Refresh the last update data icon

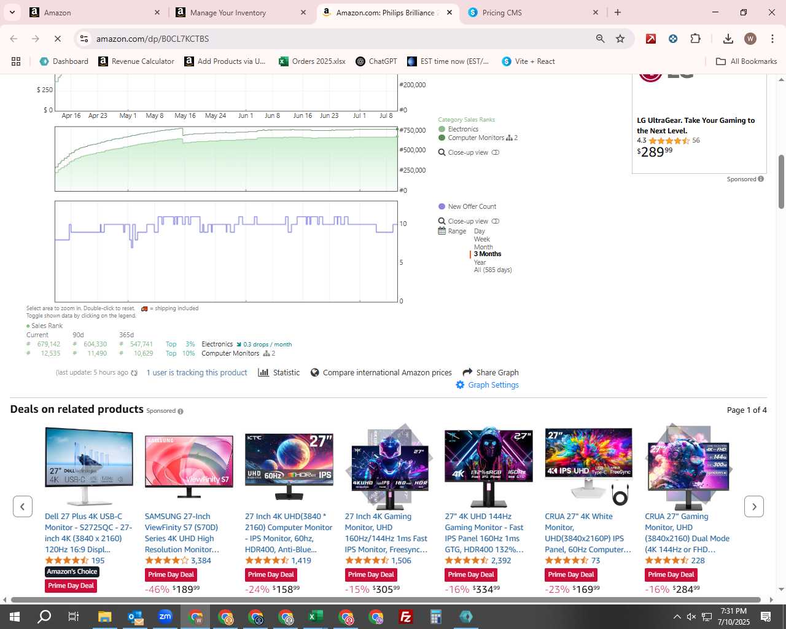134,373
